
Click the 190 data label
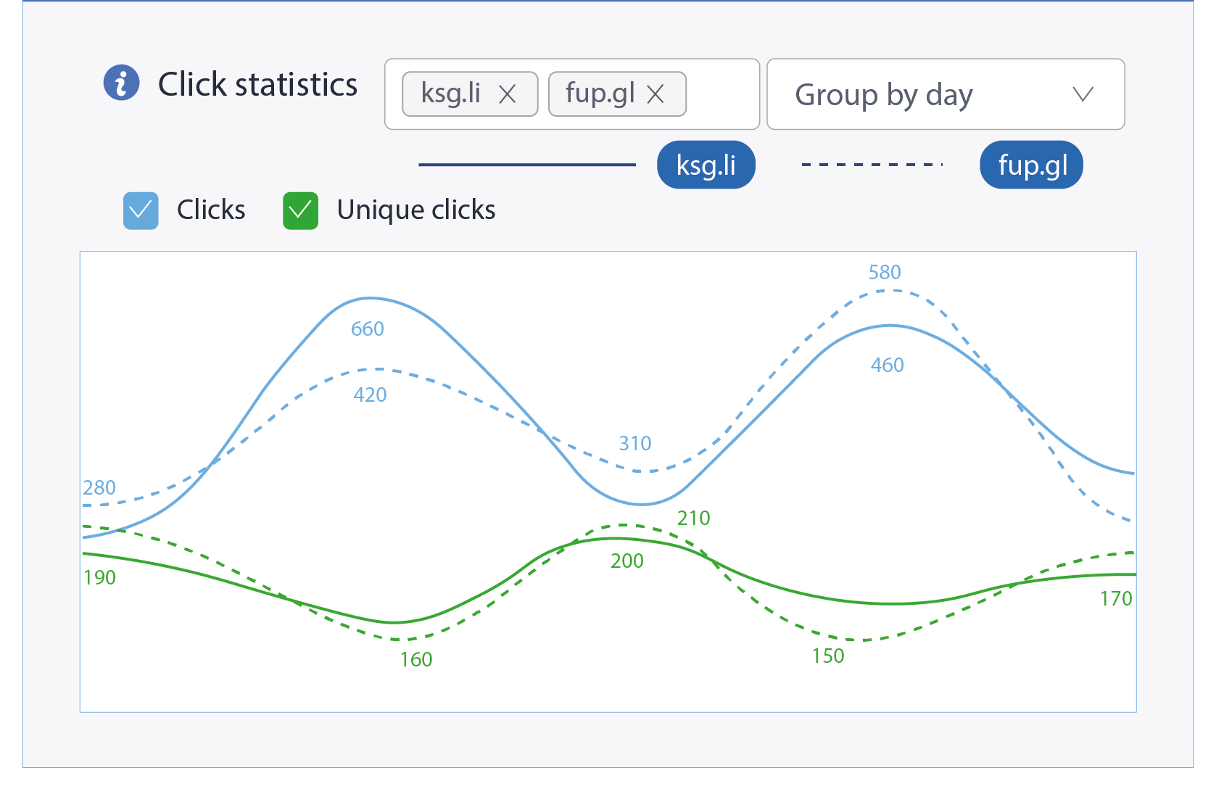[99, 578]
